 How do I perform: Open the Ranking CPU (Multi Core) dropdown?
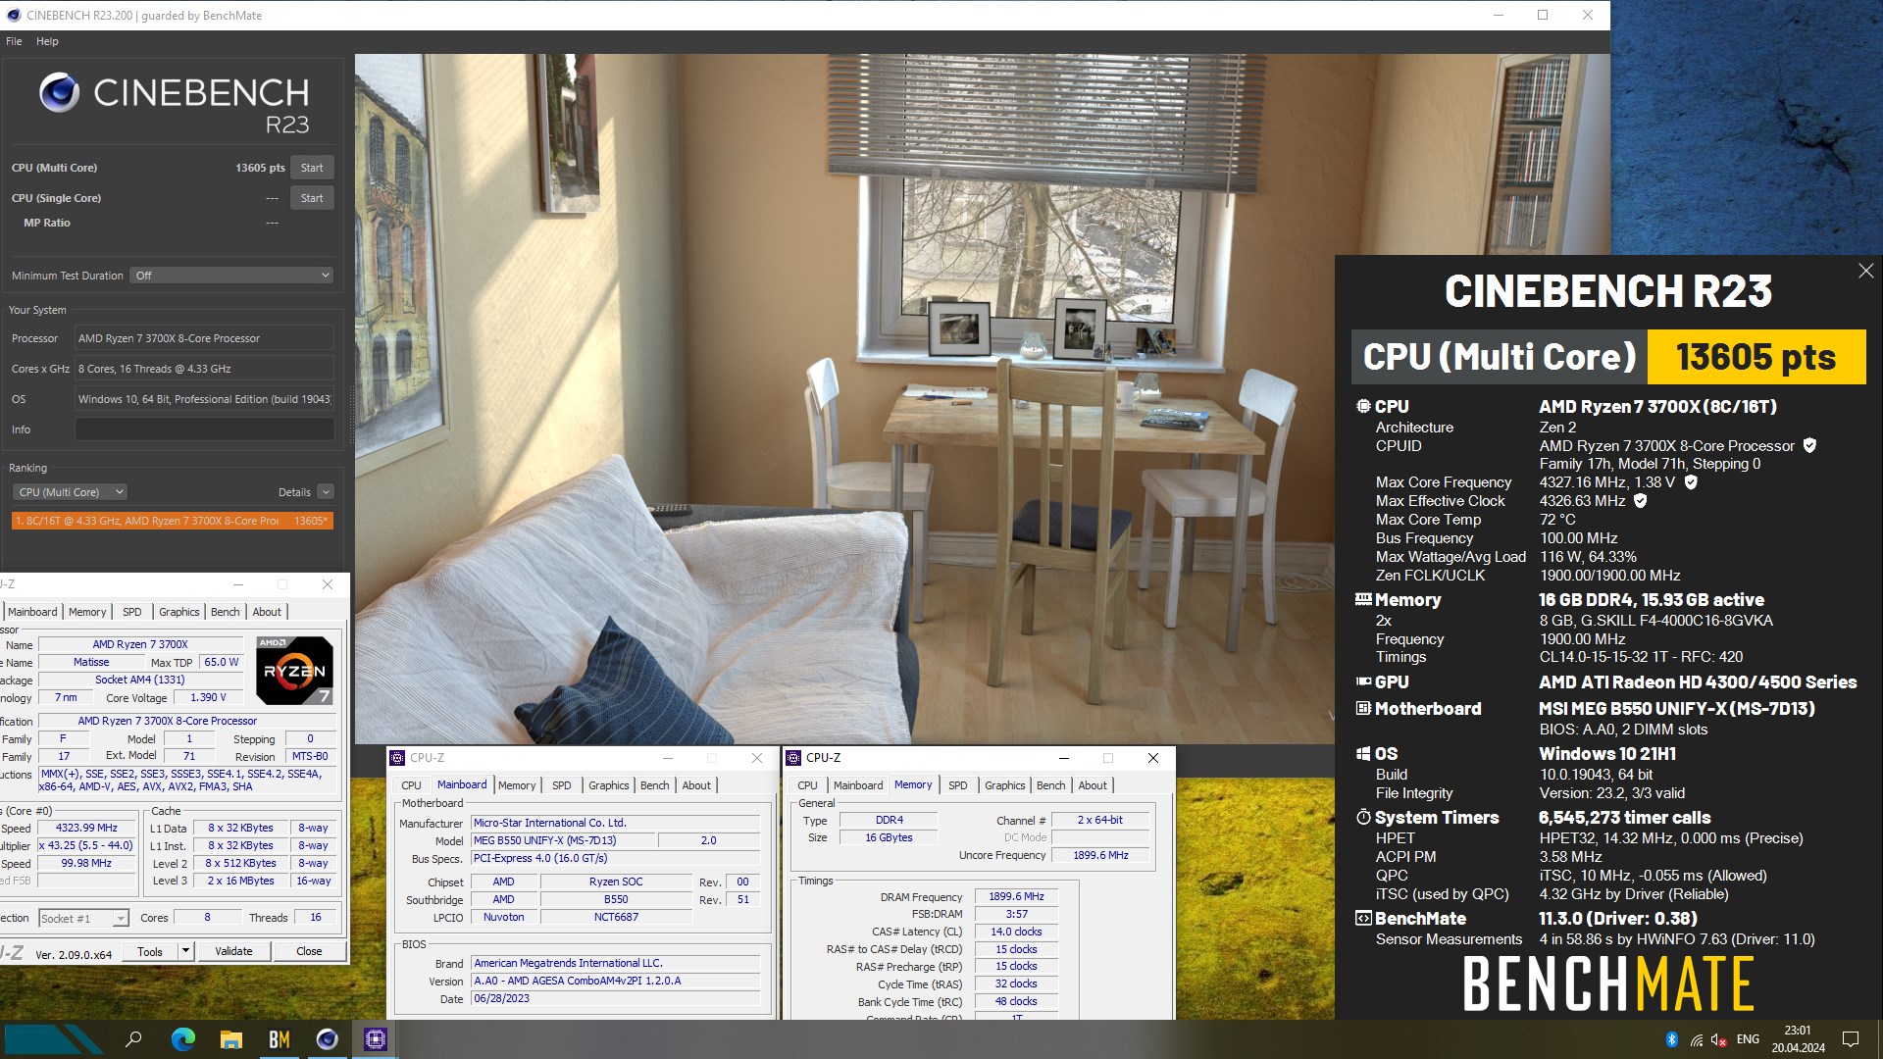point(71,492)
